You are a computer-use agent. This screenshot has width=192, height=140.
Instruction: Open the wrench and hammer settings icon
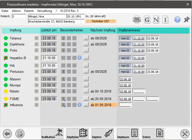185,133
